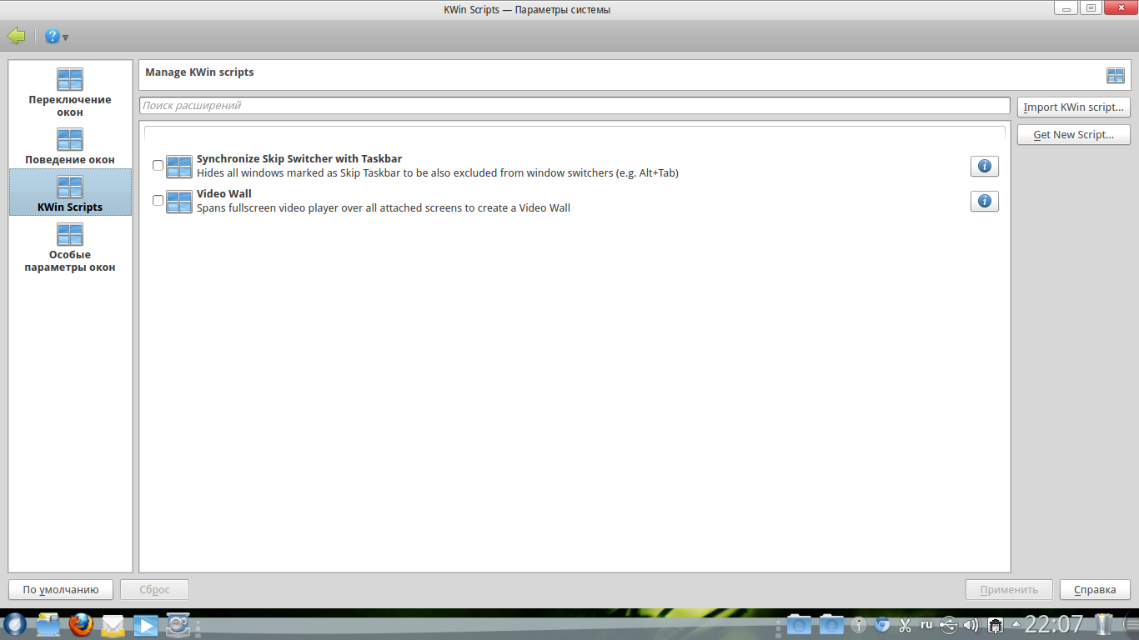
Task: Switch to Поведение окон settings
Action: coord(70,146)
